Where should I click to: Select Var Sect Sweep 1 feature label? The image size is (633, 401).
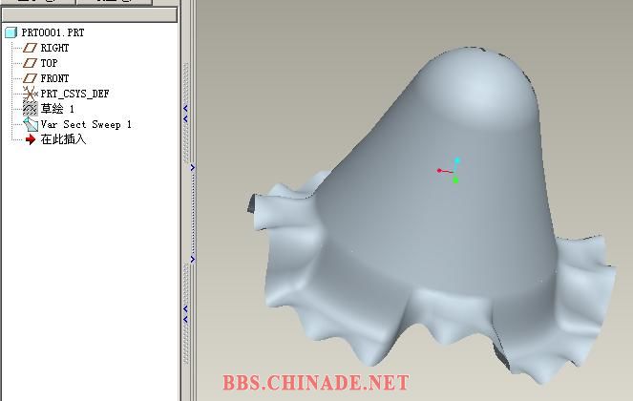(86, 124)
